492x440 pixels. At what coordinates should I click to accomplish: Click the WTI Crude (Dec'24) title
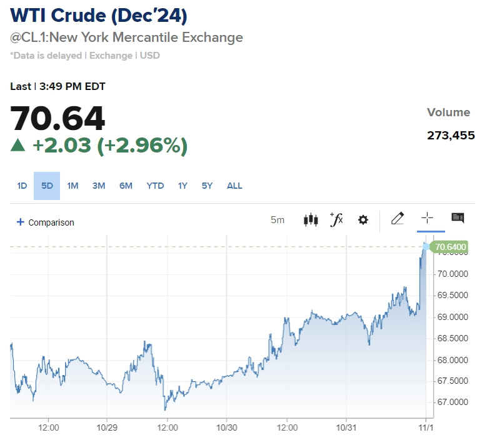[x=99, y=15]
